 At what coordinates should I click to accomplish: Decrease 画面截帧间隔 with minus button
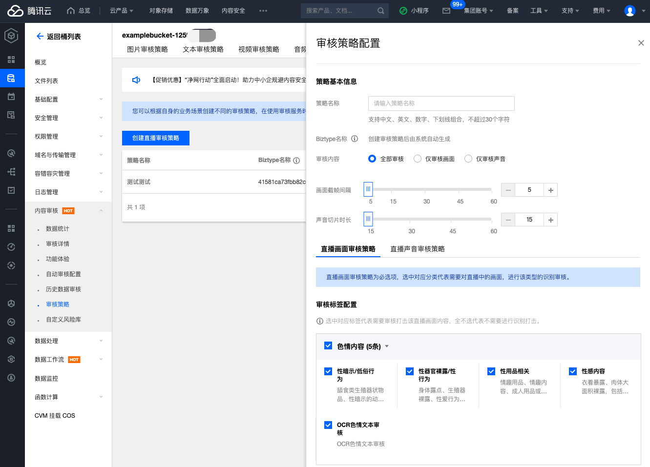point(508,190)
